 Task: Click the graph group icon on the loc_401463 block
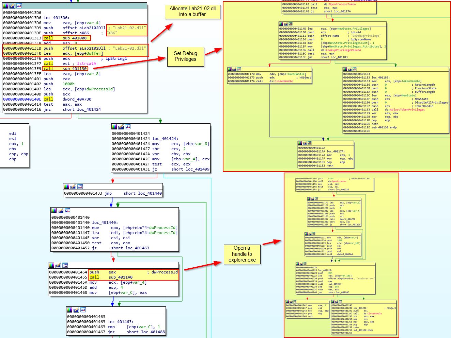click(x=83, y=310)
